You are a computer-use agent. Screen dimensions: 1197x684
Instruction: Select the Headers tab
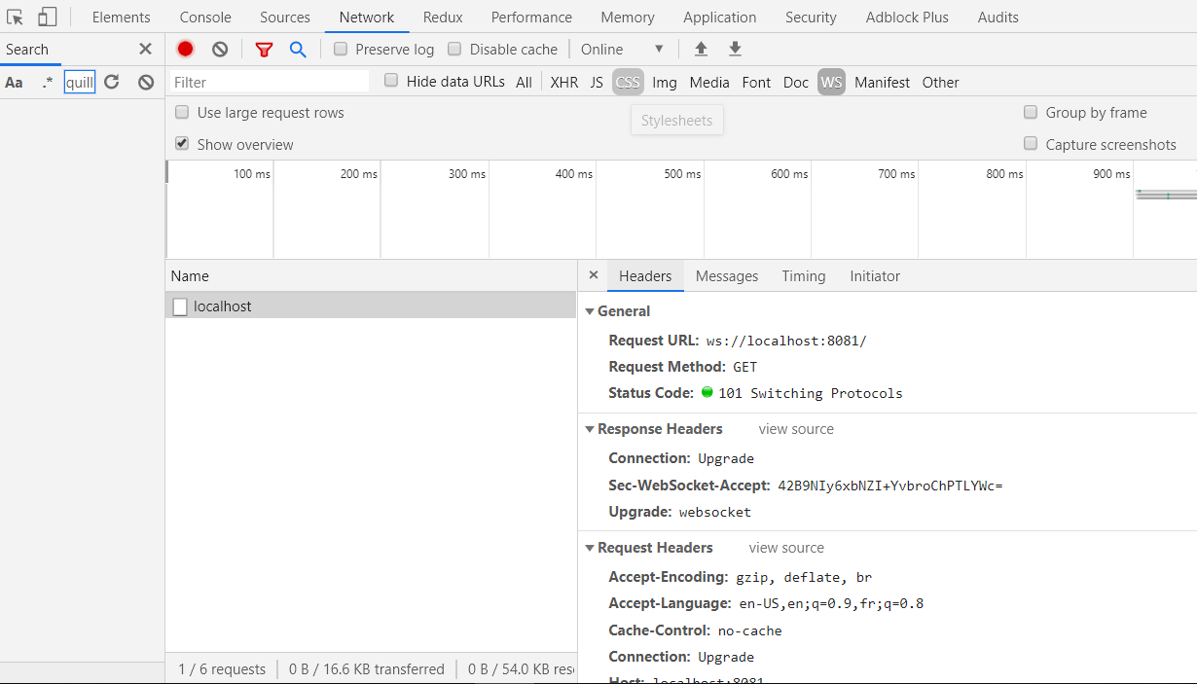(645, 276)
